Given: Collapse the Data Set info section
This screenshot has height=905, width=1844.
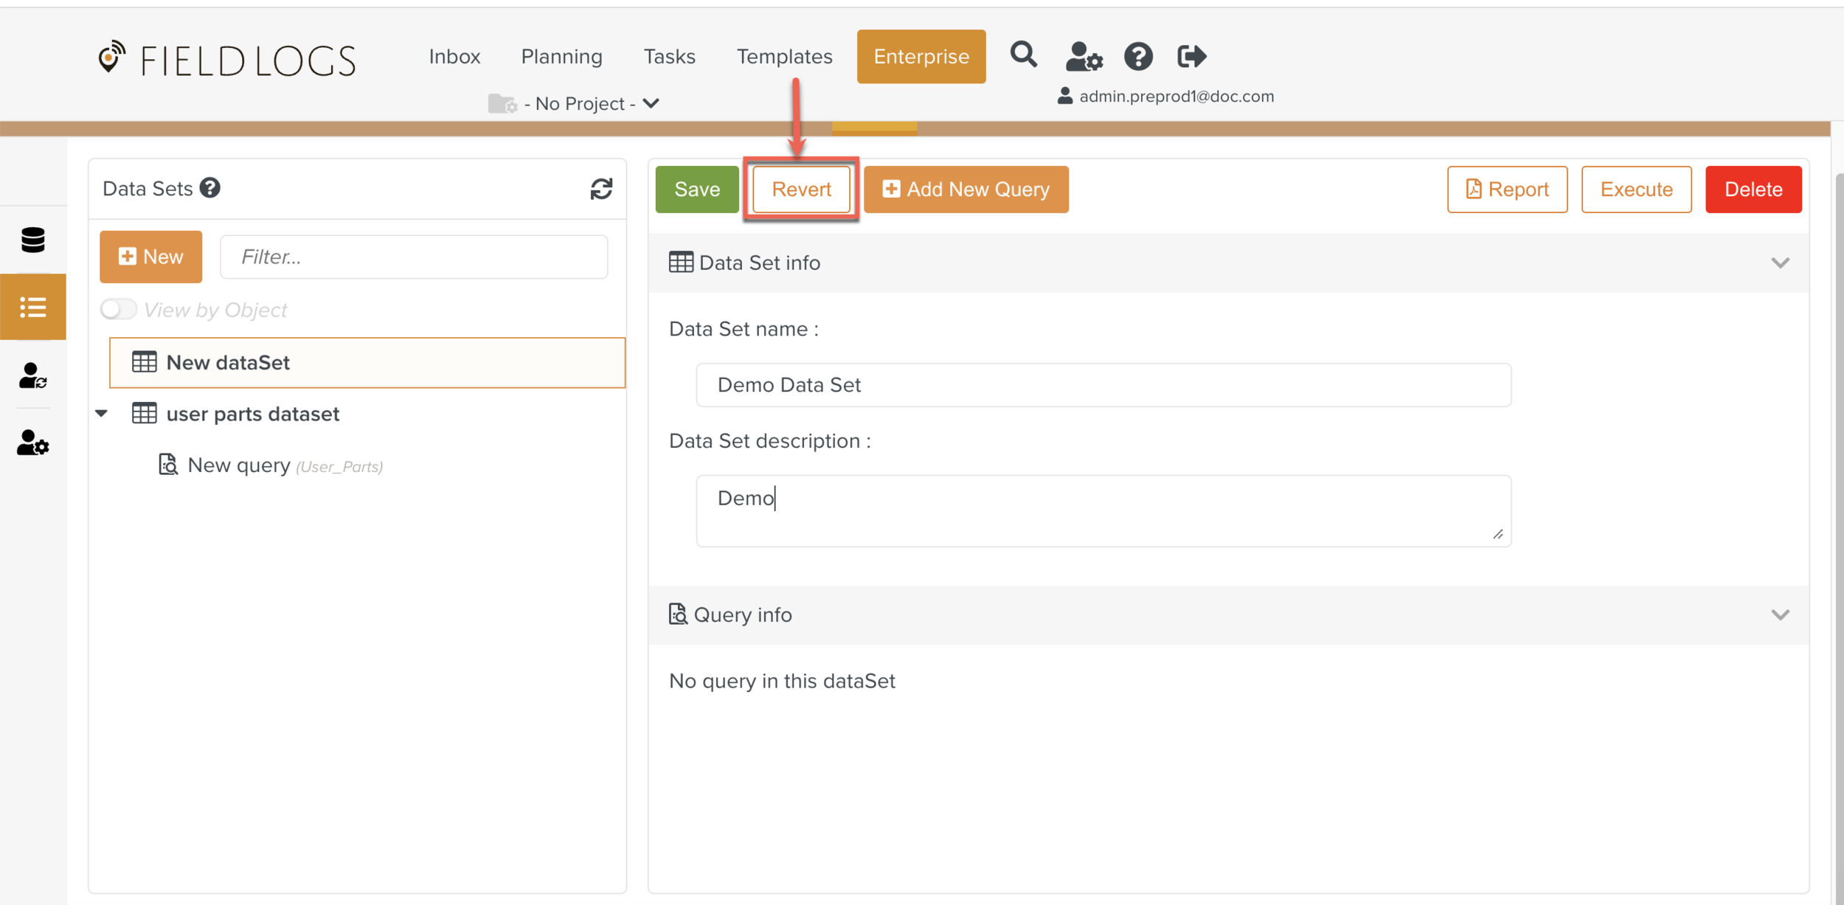Looking at the screenshot, I should click(x=1780, y=263).
